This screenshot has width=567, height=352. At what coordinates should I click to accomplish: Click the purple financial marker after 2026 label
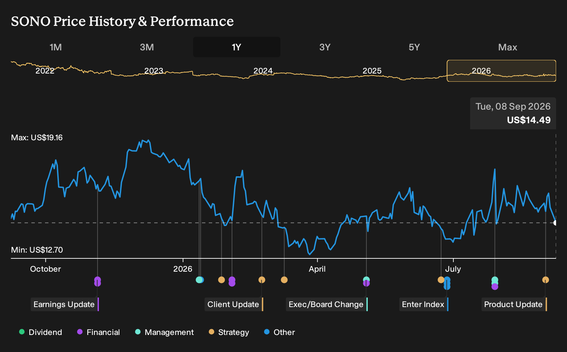click(232, 282)
